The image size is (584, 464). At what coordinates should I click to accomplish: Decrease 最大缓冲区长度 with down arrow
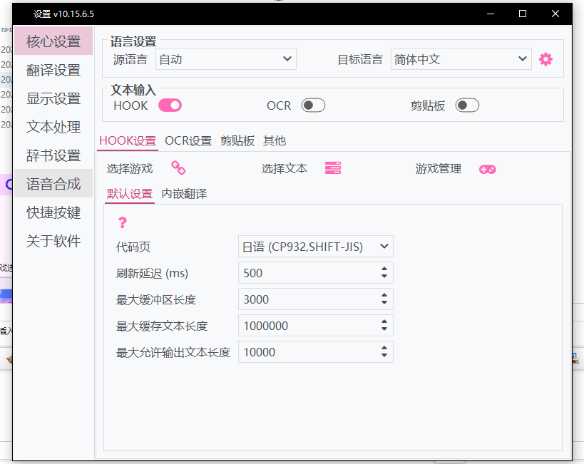[384, 303]
